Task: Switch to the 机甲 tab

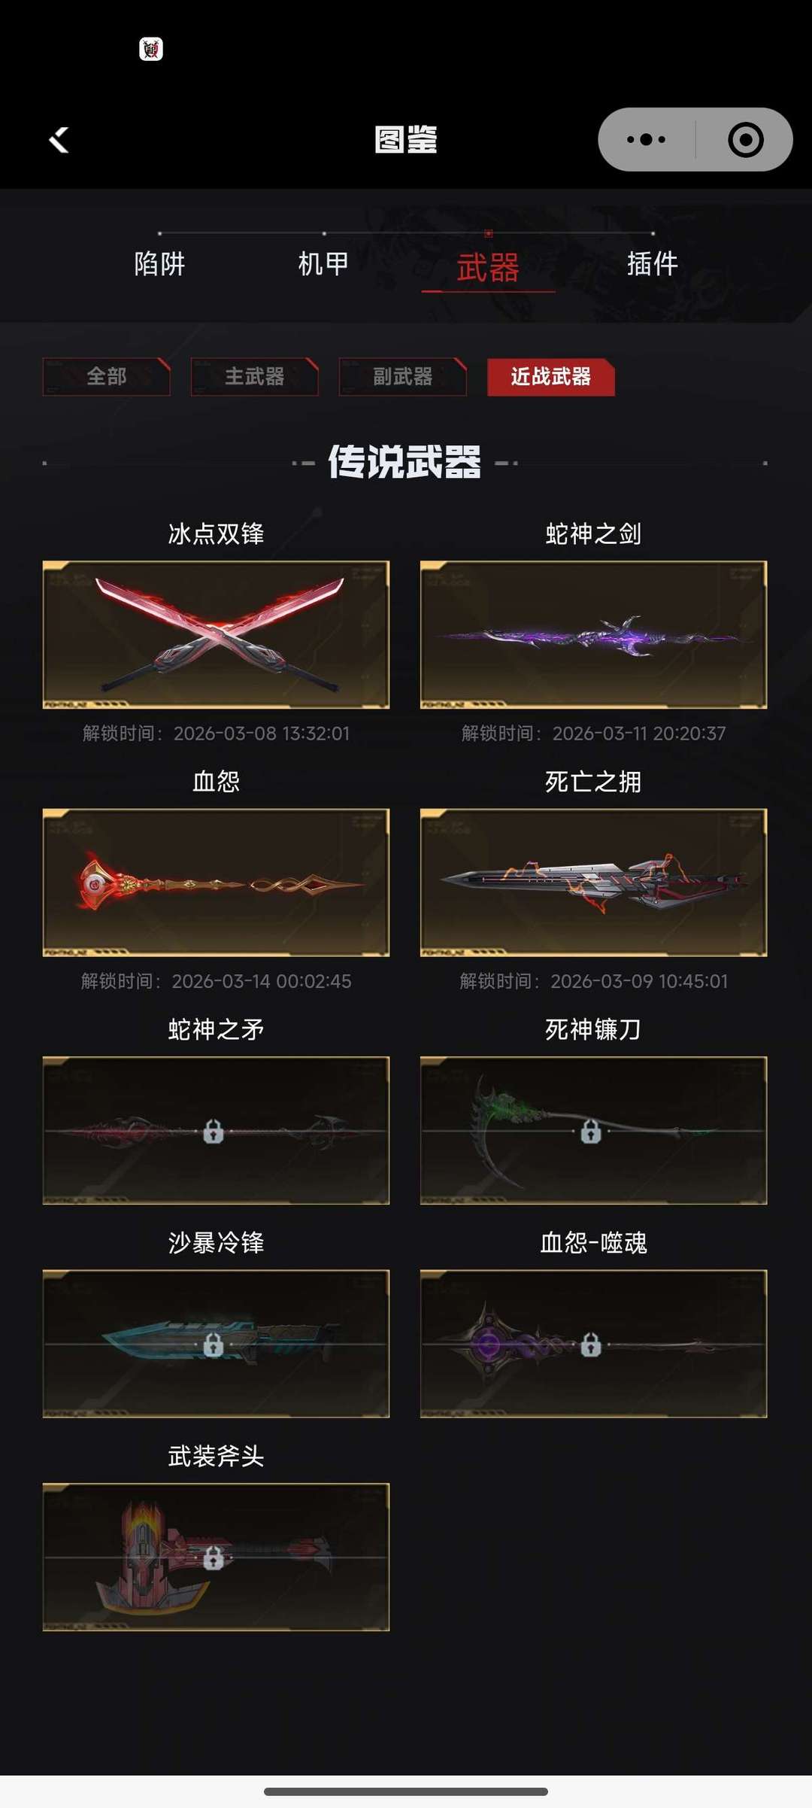Action: 323,264
